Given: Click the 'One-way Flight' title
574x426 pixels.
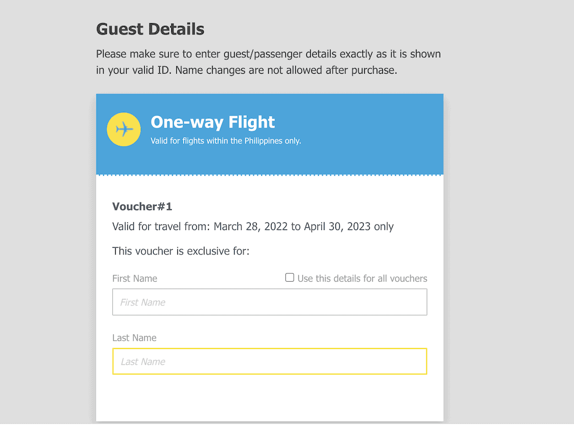Looking at the screenshot, I should click(213, 122).
